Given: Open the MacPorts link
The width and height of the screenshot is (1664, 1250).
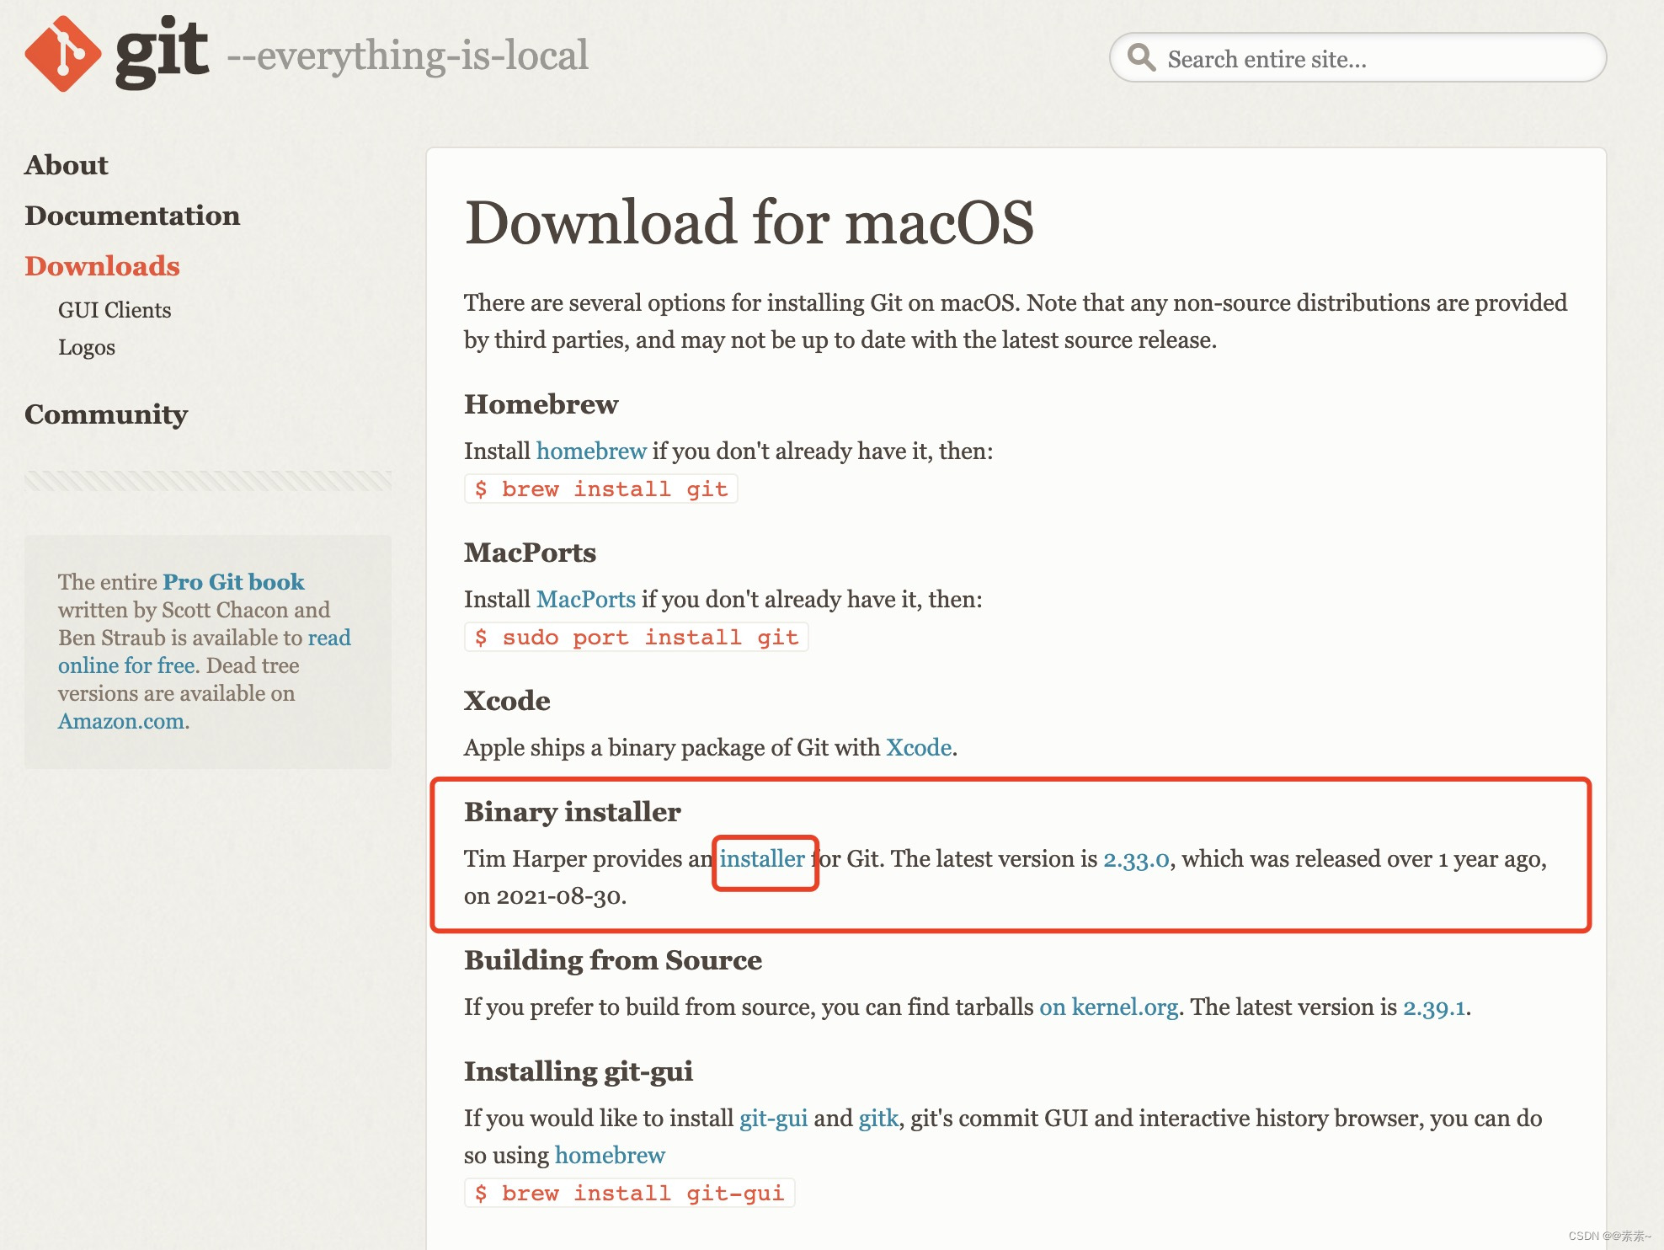Looking at the screenshot, I should coord(586,600).
